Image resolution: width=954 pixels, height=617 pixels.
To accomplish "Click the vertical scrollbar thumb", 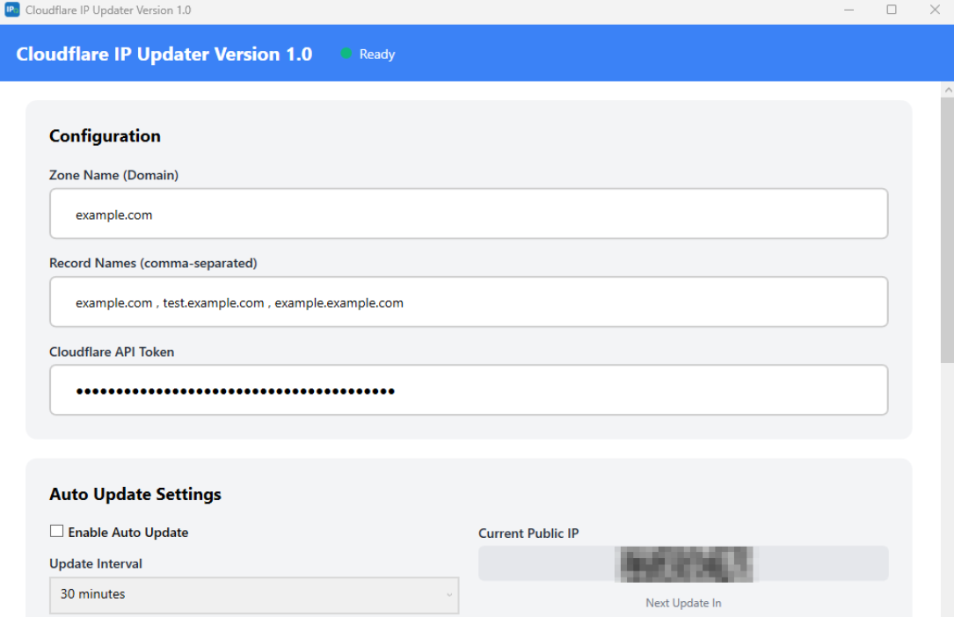I will (x=947, y=229).
